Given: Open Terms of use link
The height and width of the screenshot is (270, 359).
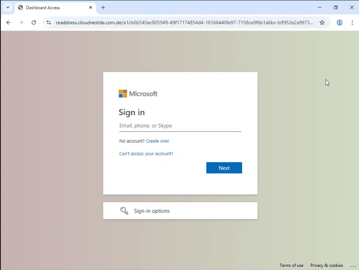Looking at the screenshot, I should tap(291, 265).
